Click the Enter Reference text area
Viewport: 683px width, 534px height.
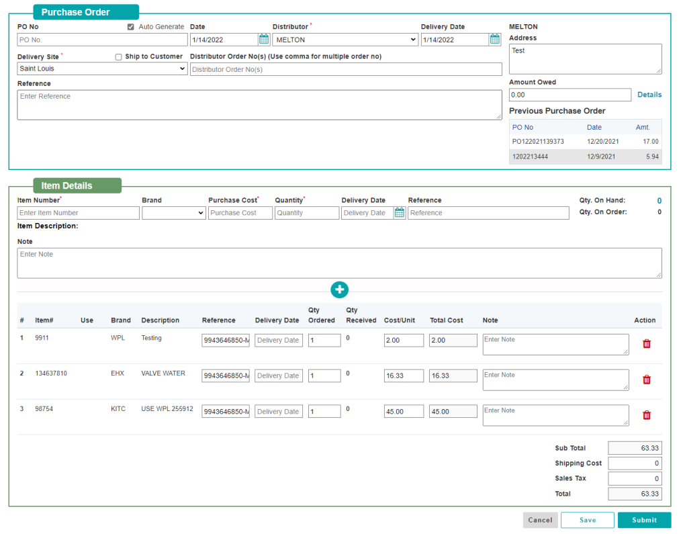(x=260, y=105)
